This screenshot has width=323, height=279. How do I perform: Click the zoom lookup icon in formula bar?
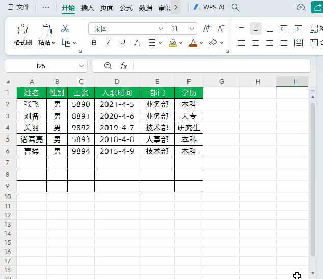[x=107, y=66]
